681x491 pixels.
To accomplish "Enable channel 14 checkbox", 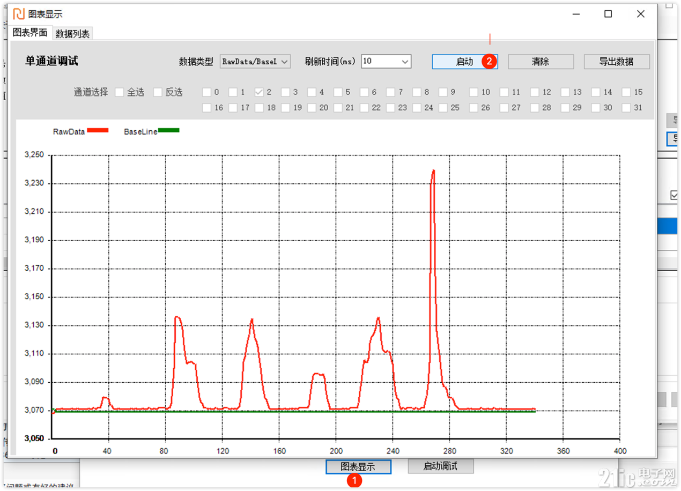I will (596, 92).
